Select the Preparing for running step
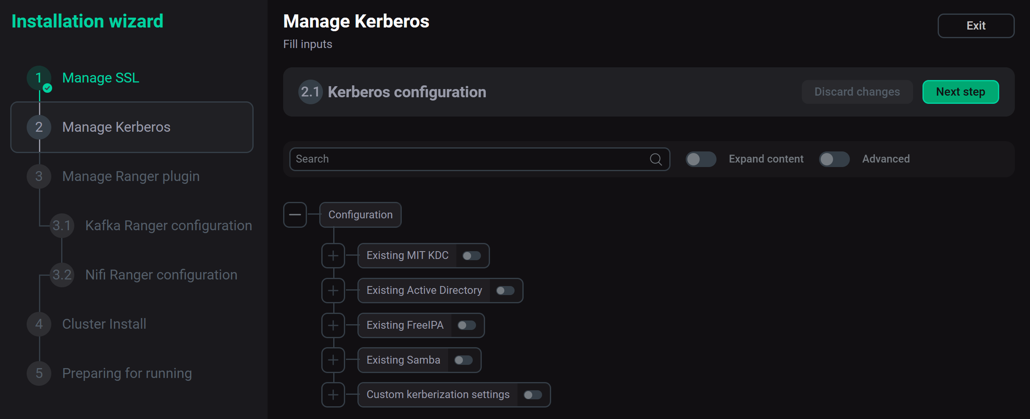Viewport: 1030px width, 419px height. tap(127, 373)
